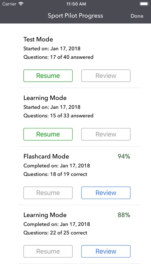Viewport: 151px width, 269px height.
Task: Click the Carrier label in status bar
Action: coord(9,4)
